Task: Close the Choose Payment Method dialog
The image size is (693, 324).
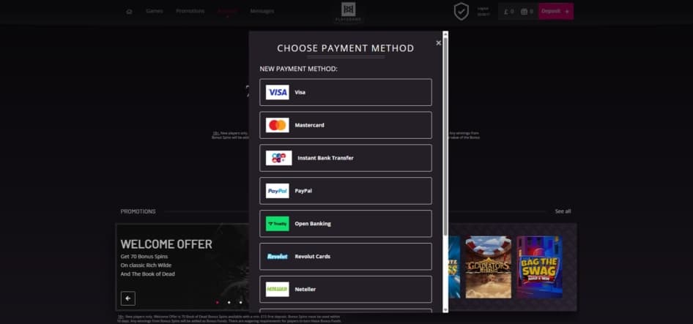Action: [438, 43]
